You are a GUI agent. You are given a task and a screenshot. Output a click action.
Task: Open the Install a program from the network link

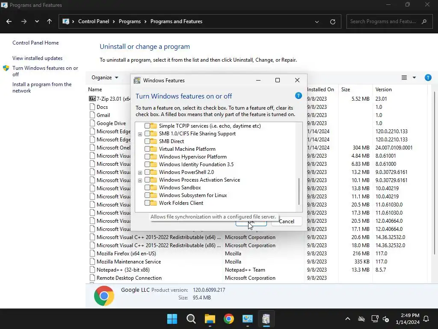pyautogui.click(x=42, y=87)
